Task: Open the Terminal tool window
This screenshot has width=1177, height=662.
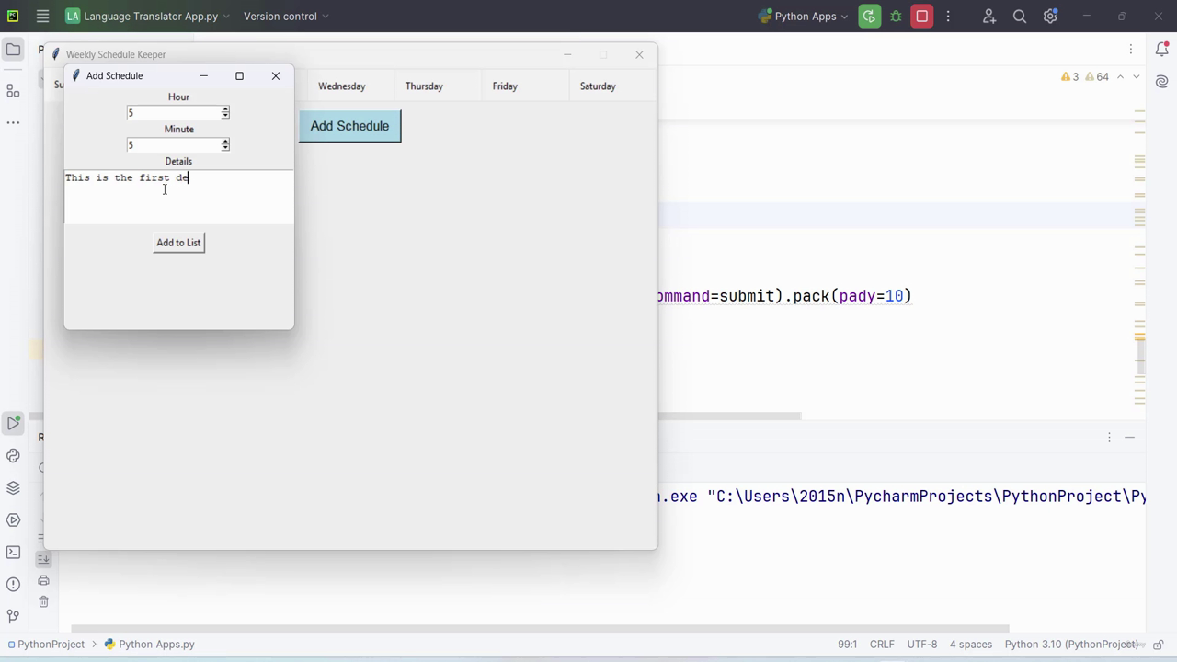Action: pyautogui.click(x=13, y=553)
